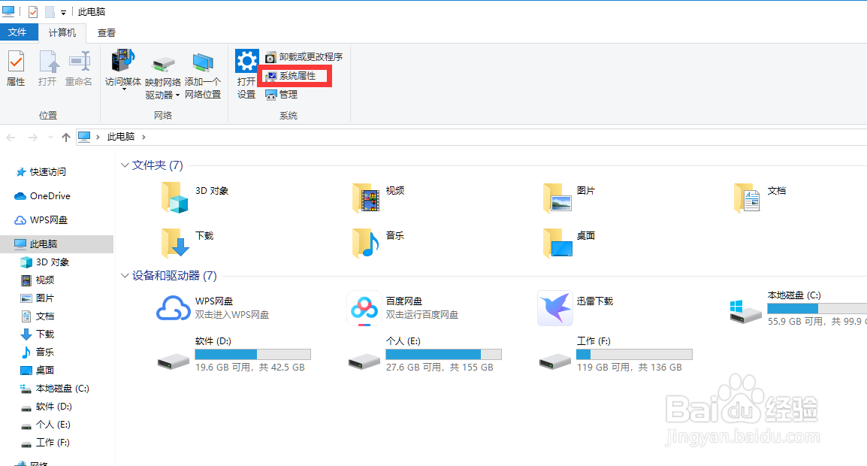Viewport: 867px width, 466px height.
Task: Open the 百度网盘 drive icon
Action: point(364,308)
